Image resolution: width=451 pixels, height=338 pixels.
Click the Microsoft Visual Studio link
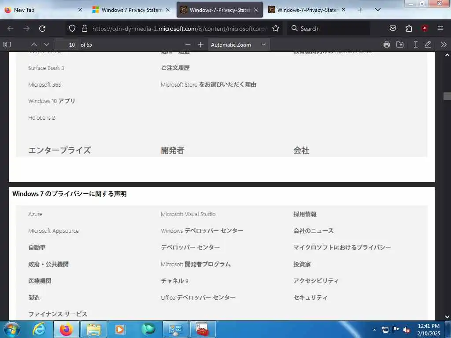188,214
